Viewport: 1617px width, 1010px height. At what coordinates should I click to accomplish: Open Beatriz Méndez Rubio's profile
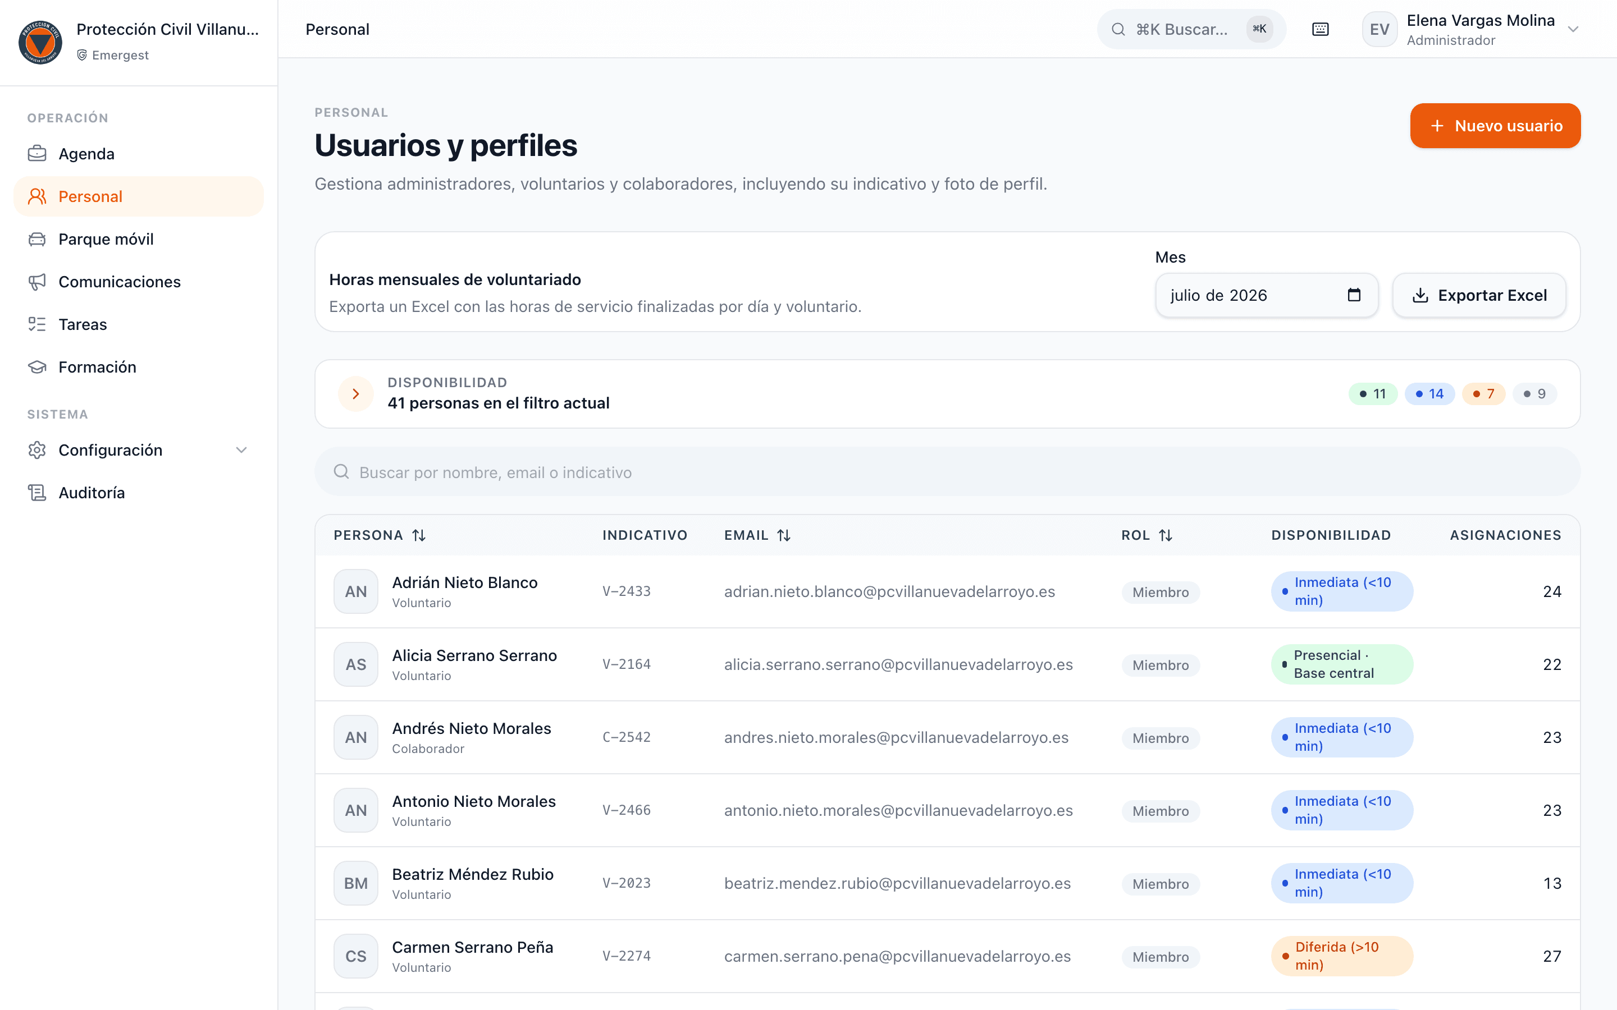click(473, 874)
